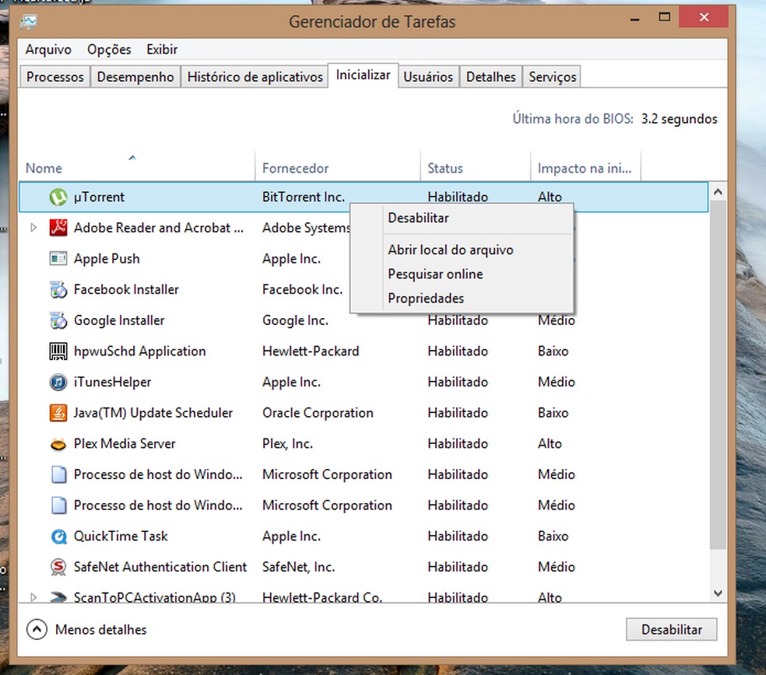The height and width of the screenshot is (675, 766).
Task: Expand the ScanToPCActivationApp (3) group
Action: click(33, 597)
